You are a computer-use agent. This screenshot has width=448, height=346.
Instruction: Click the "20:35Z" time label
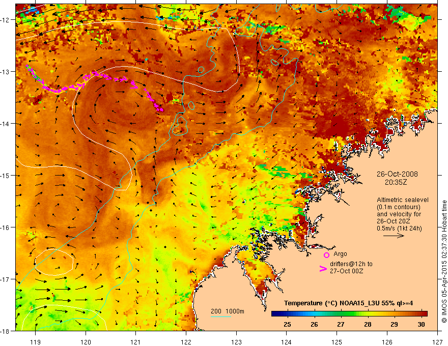(396, 182)
